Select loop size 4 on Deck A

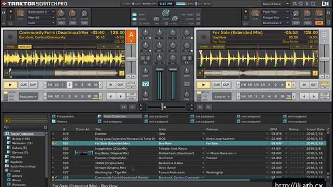pyautogui.click(x=76, y=85)
